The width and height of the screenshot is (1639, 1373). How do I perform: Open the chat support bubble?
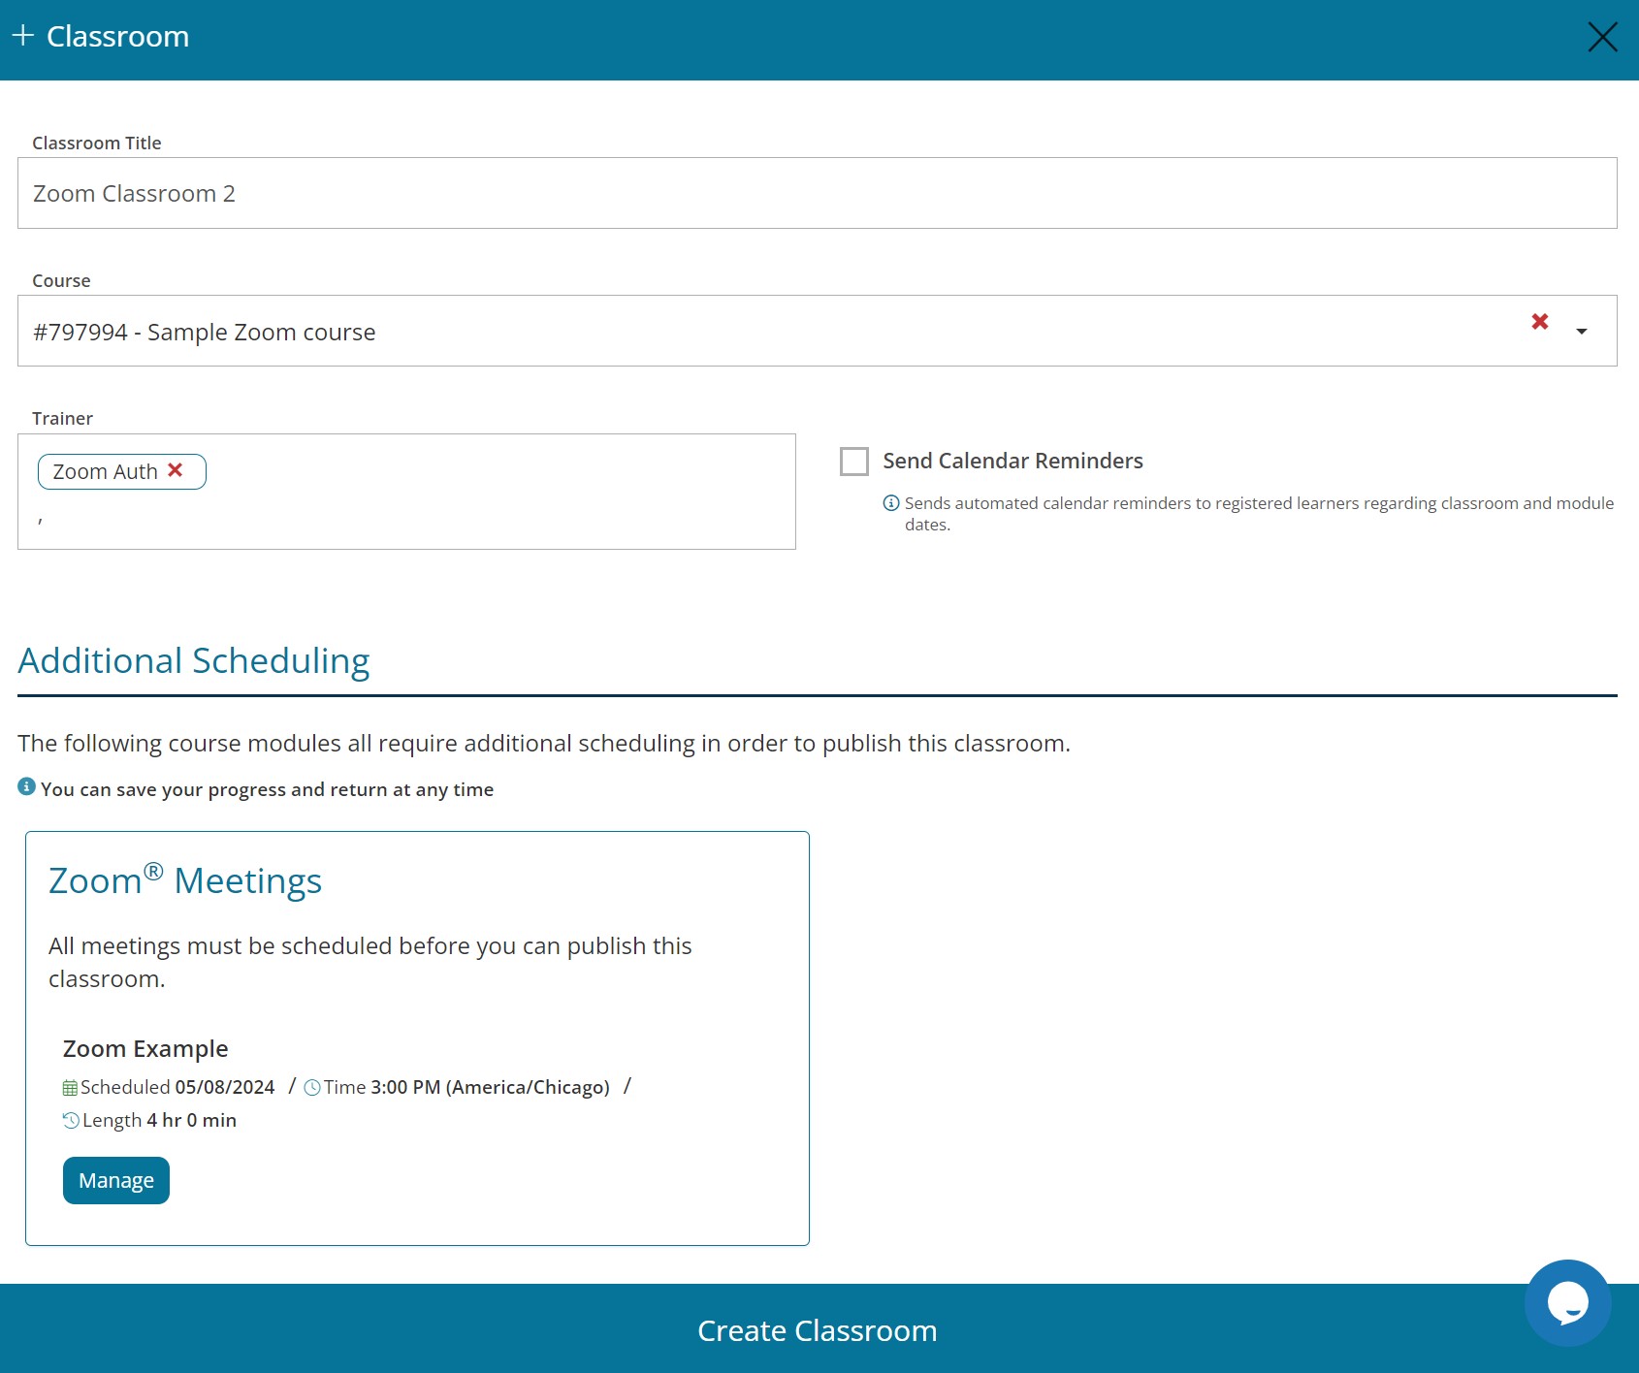point(1567,1302)
